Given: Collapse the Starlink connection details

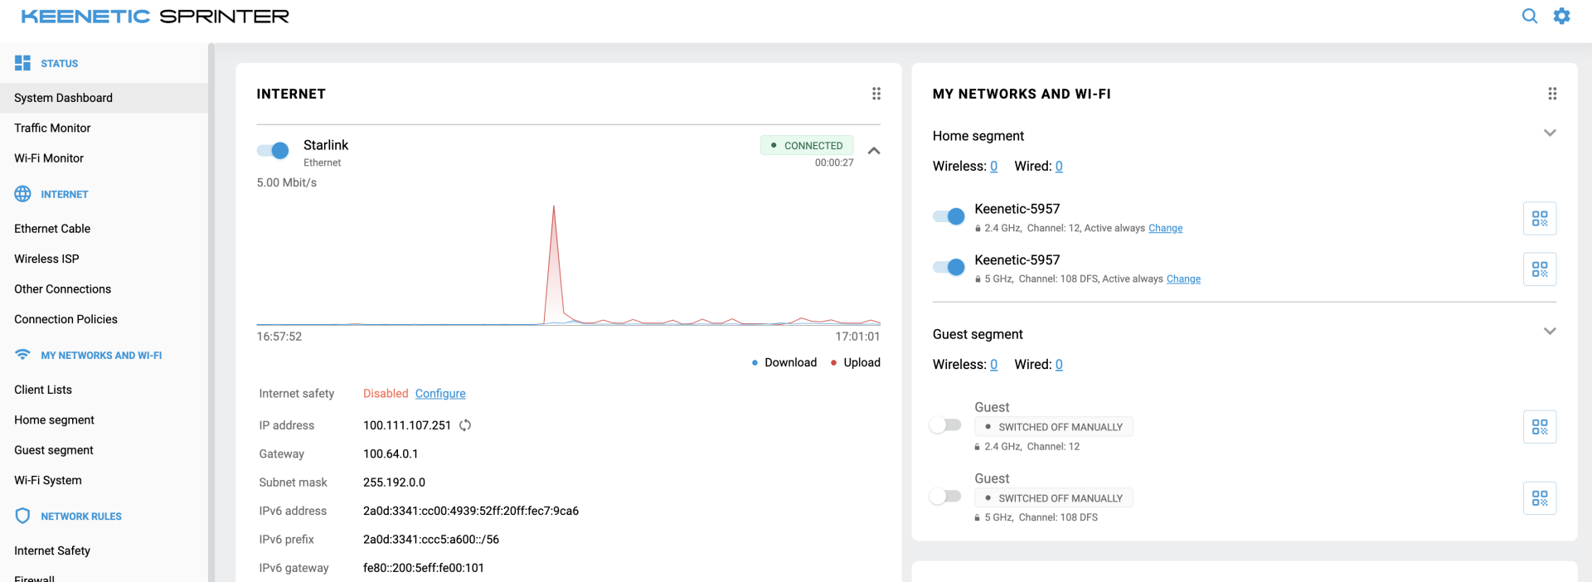Looking at the screenshot, I should pyautogui.click(x=873, y=151).
